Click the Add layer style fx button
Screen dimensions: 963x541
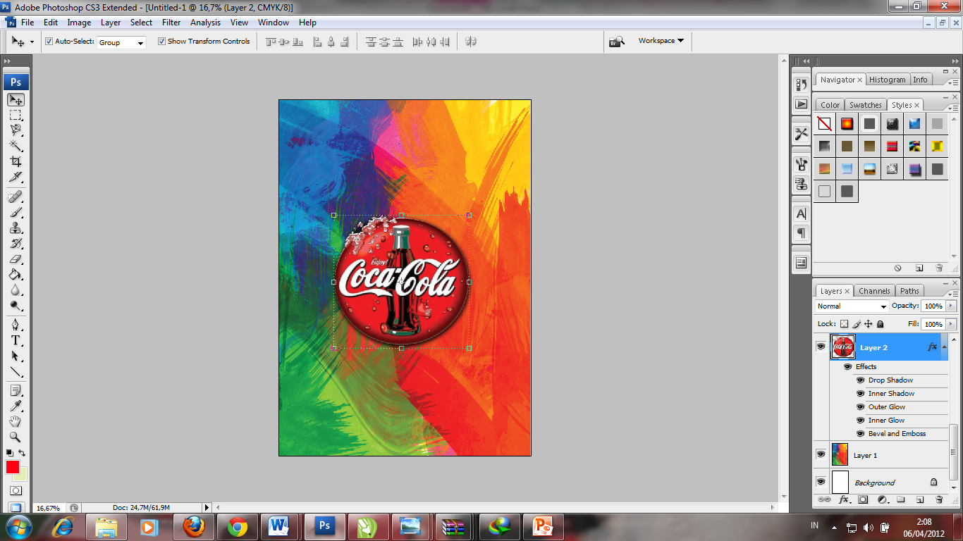(844, 499)
